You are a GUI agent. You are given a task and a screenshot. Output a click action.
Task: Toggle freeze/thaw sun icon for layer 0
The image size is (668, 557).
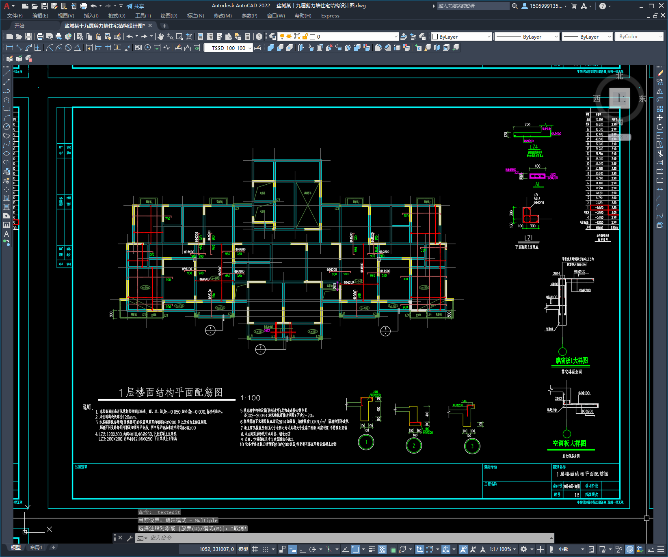click(289, 37)
